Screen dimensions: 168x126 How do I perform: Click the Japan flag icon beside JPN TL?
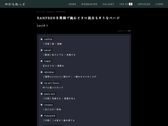[x=130, y=4]
